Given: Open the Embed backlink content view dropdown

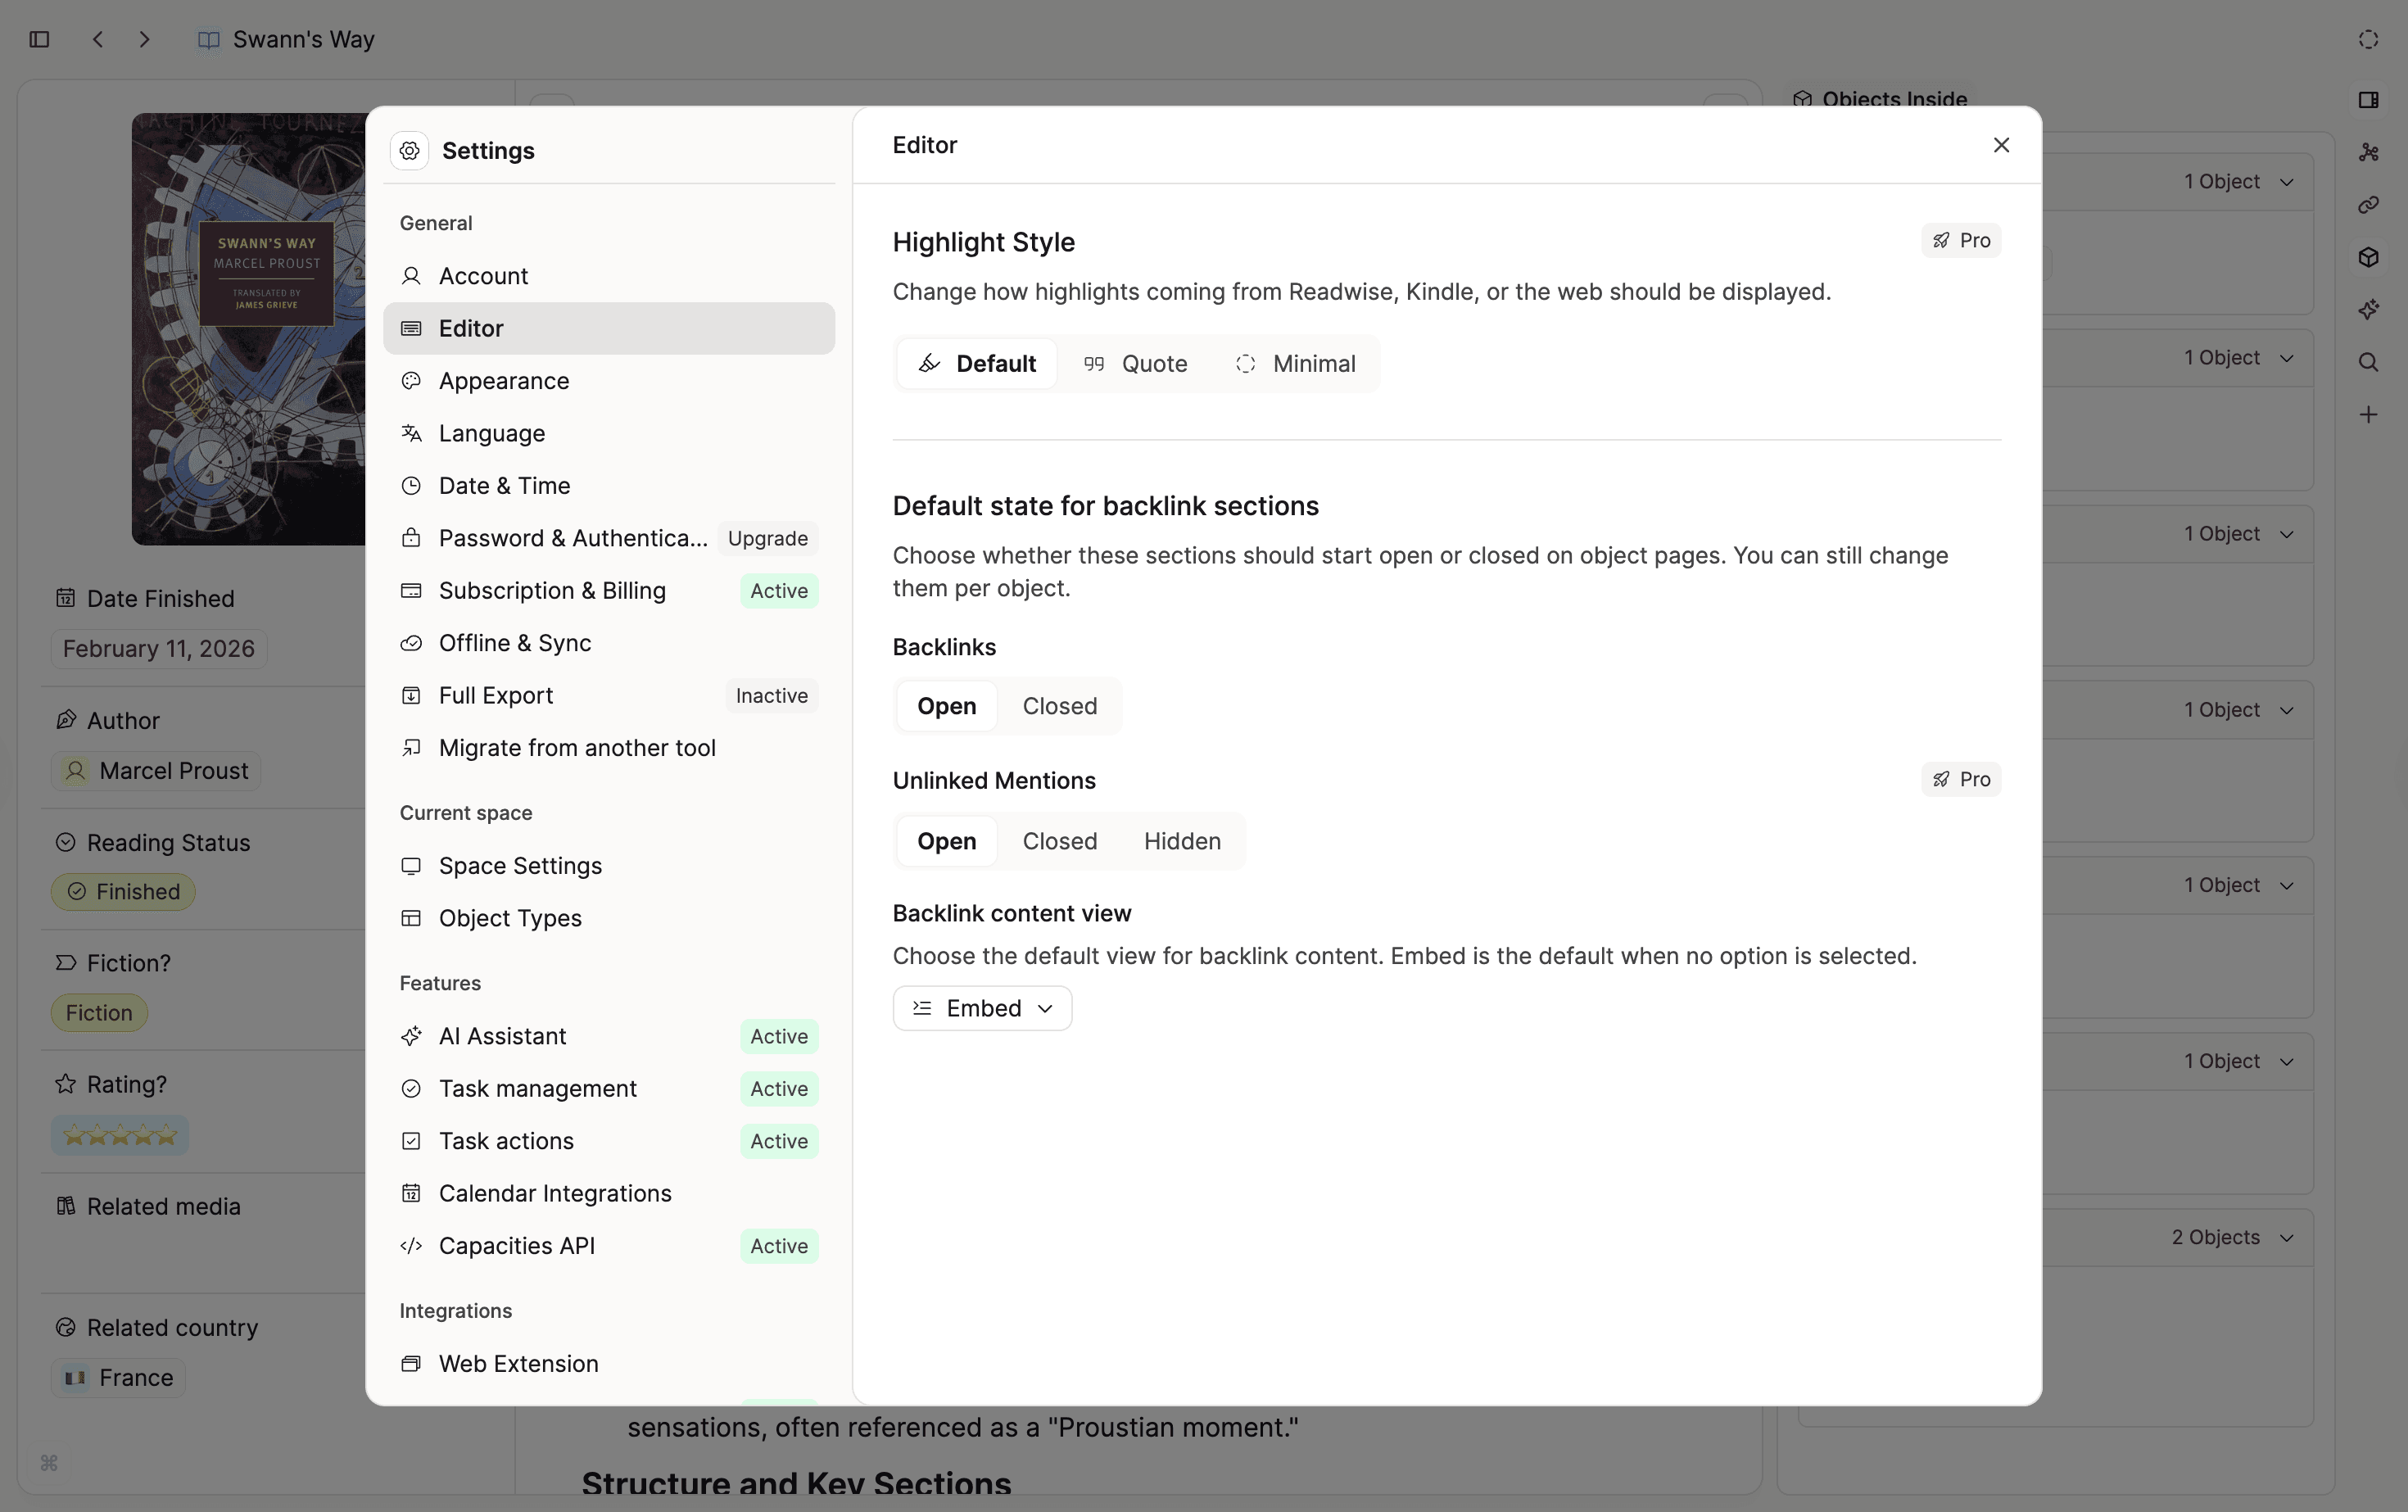Looking at the screenshot, I should point(982,1008).
